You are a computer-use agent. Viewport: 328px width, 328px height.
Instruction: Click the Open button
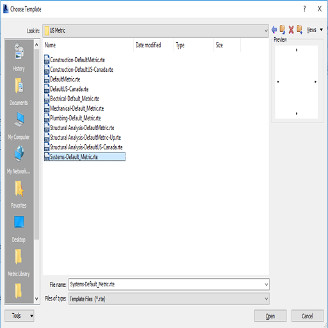(x=270, y=316)
